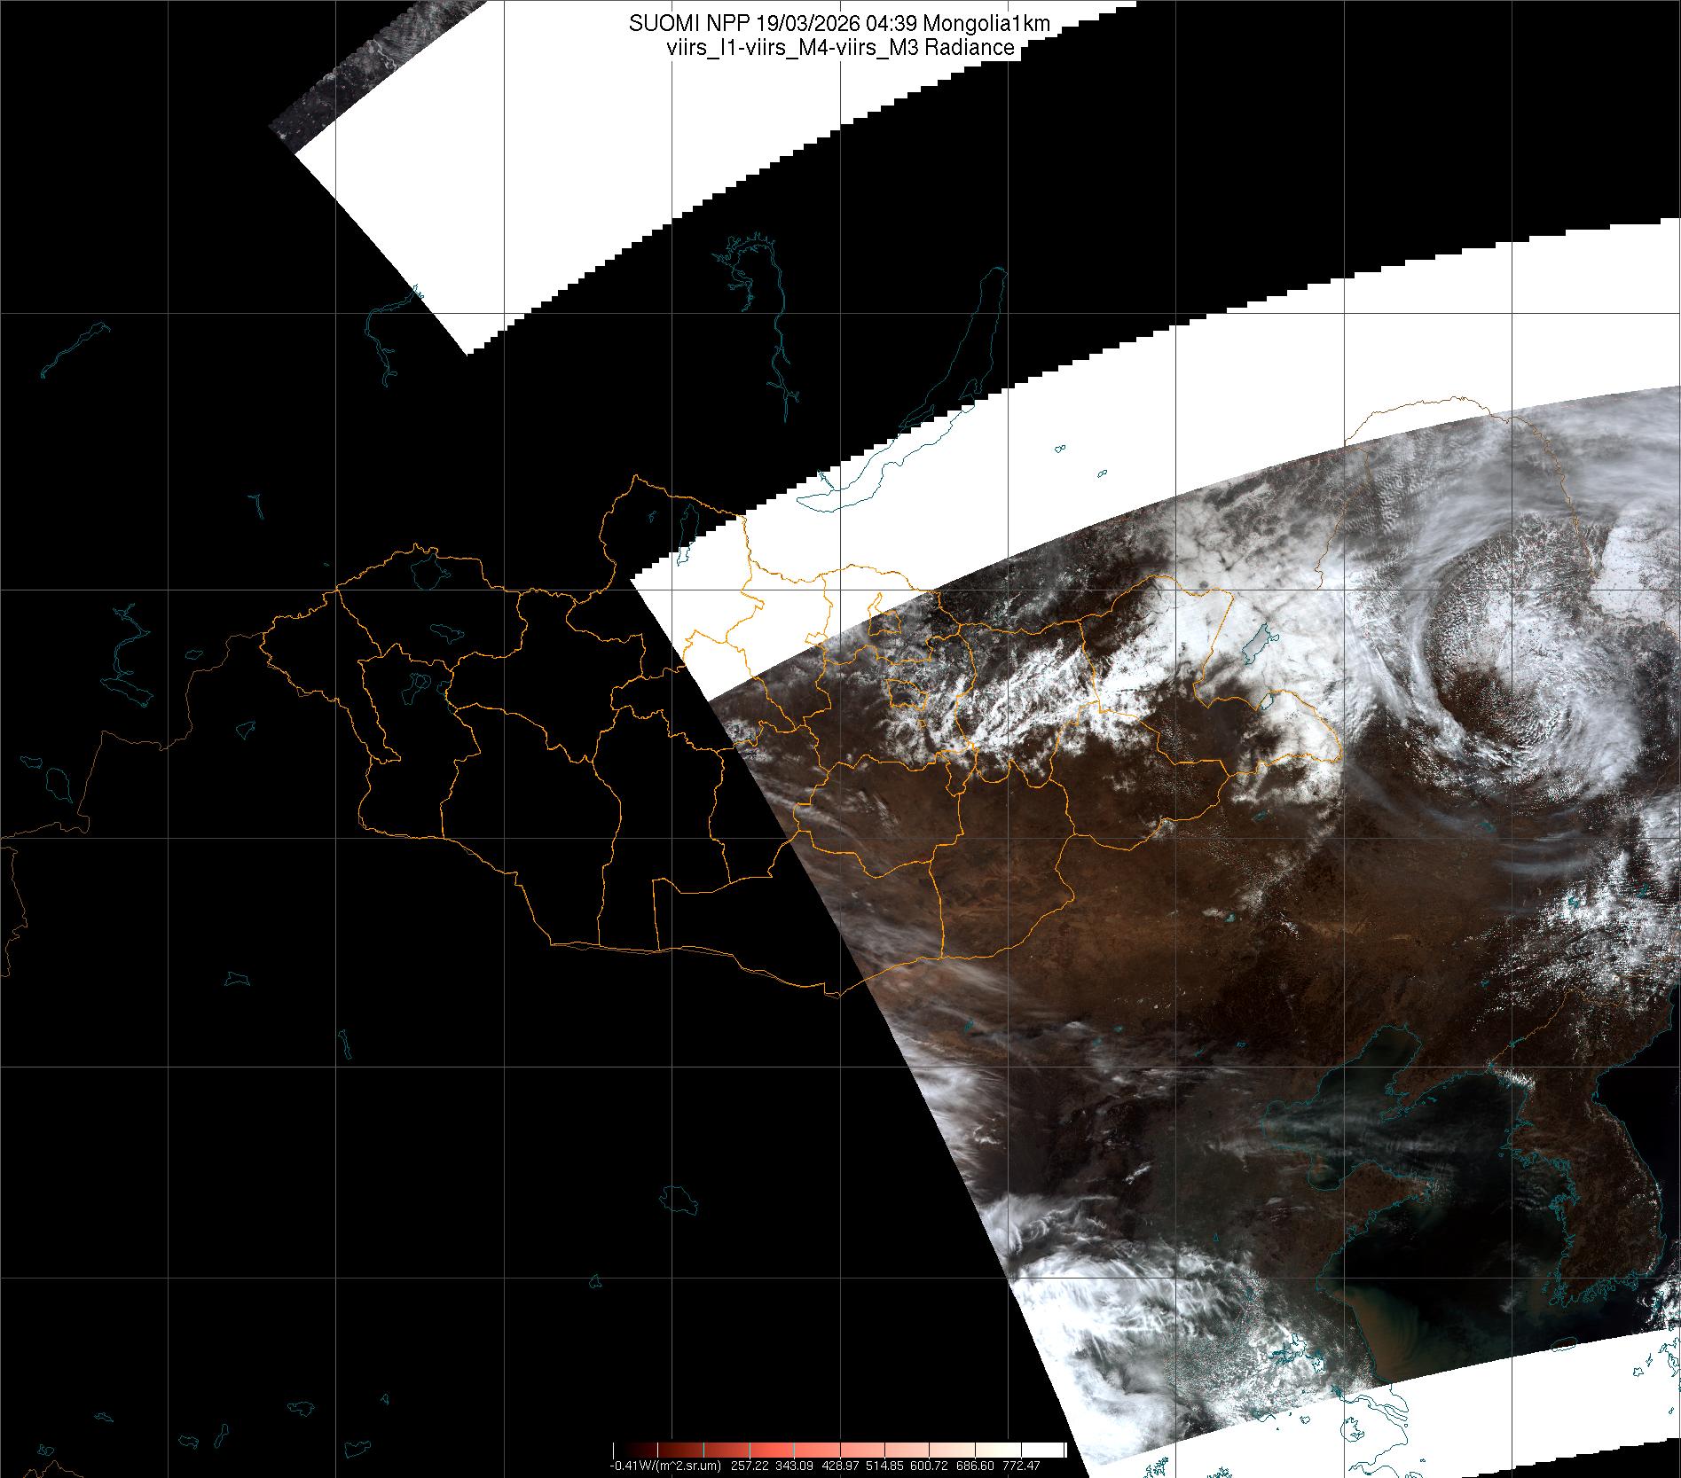Image resolution: width=1681 pixels, height=1478 pixels.
Task: Click the "343.09" colorbar value
Action: click(792, 1466)
